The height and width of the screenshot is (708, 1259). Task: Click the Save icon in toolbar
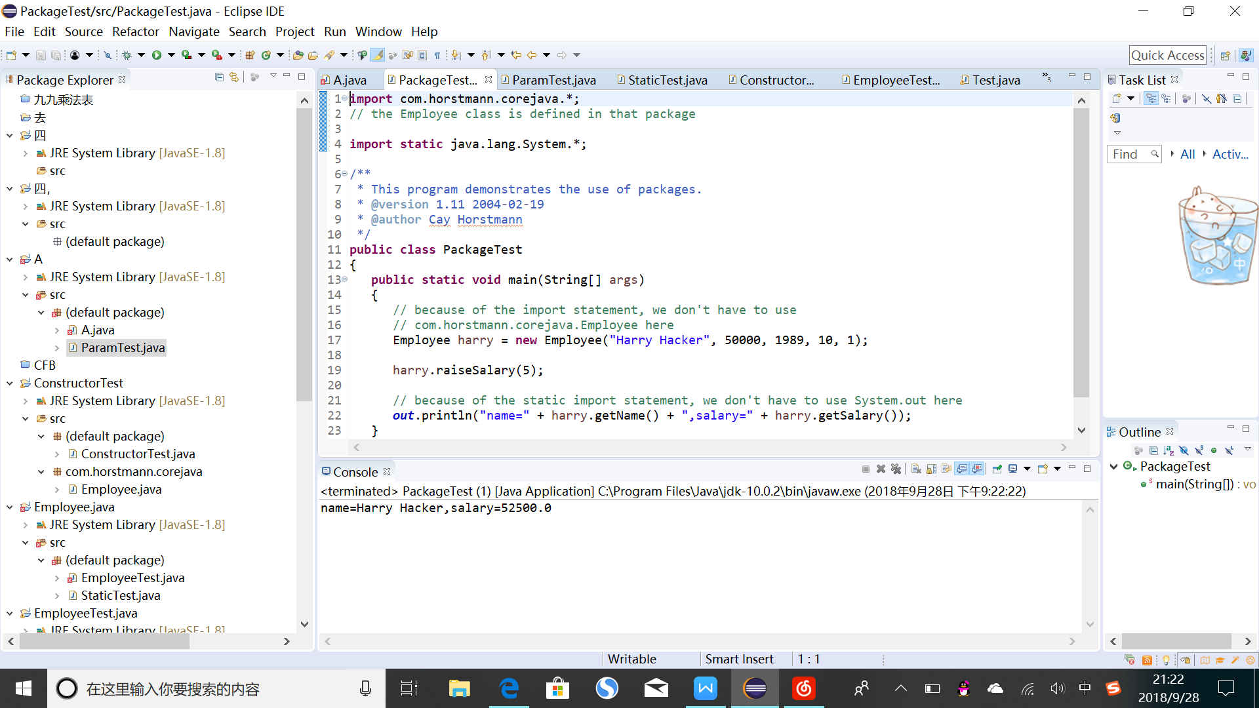(x=41, y=55)
